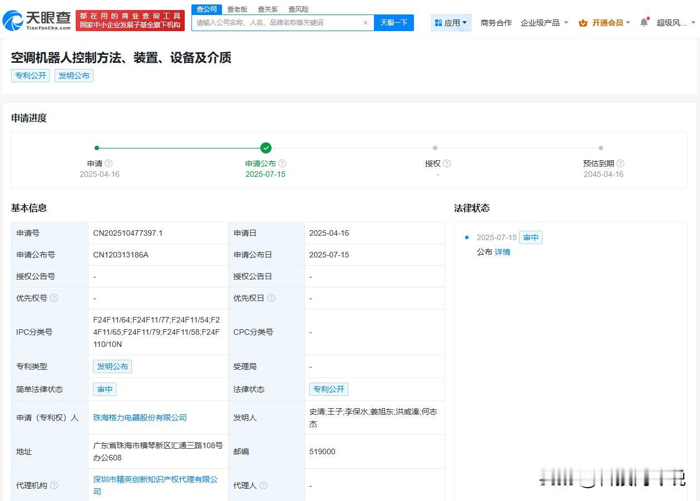The width and height of the screenshot is (700, 501).
Task: Show help for 申请 progress step
Action: (x=109, y=163)
